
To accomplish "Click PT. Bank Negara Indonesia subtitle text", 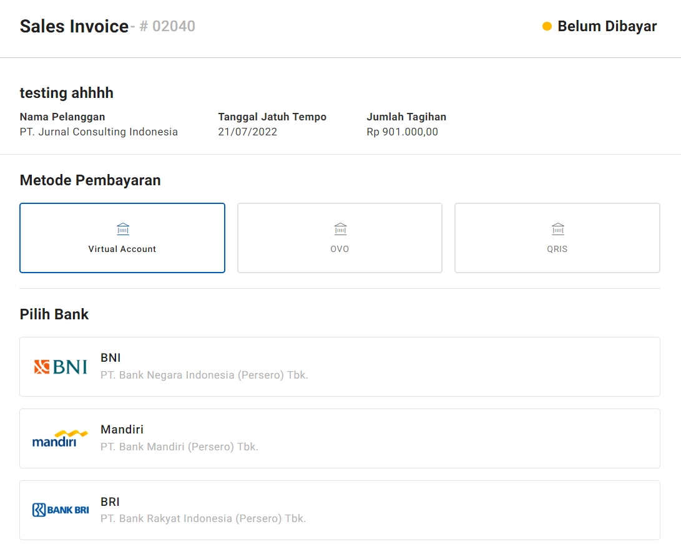I will coord(204,375).
